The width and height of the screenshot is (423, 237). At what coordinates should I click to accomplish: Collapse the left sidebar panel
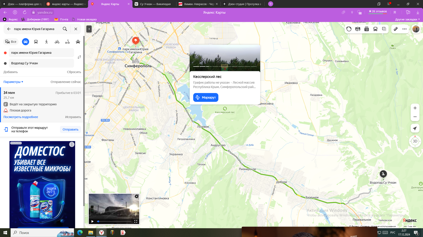89,29
